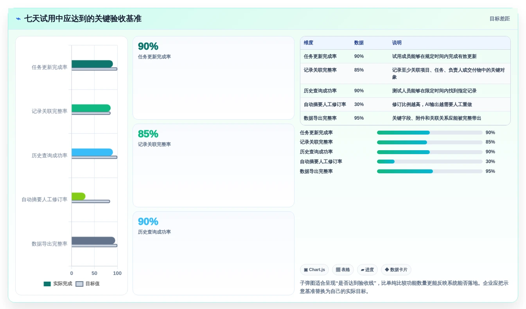This screenshot has width=526, height=309.
Task: Click 修订比例越高,AI输出越需要人工重做 description
Action: (x=432, y=104)
